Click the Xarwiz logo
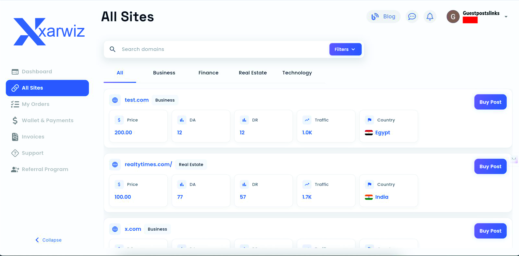 [49, 31]
